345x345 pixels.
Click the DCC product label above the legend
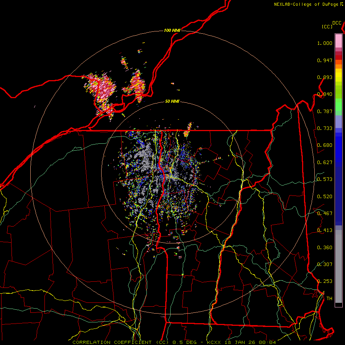tap(337, 23)
